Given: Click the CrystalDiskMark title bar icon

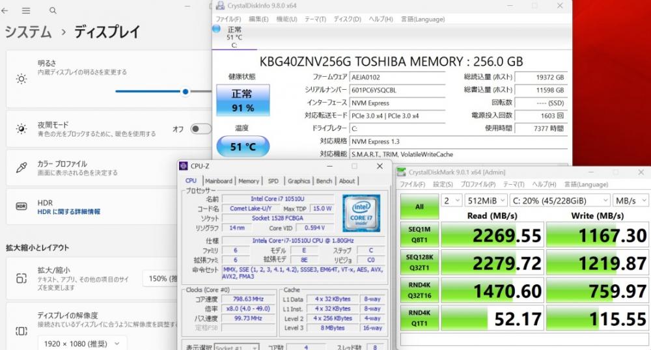Looking at the screenshot, I should tap(402, 172).
